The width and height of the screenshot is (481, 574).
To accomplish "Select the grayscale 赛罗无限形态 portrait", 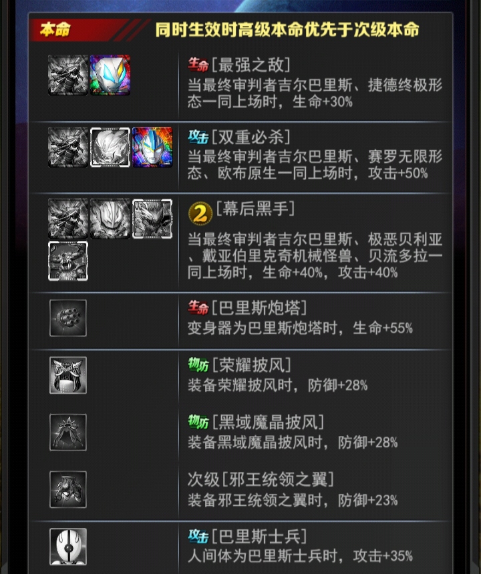I will pos(110,147).
